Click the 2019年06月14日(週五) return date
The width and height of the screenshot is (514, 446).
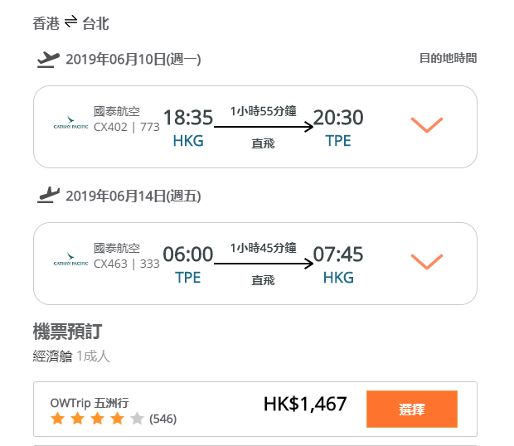point(133,196)
